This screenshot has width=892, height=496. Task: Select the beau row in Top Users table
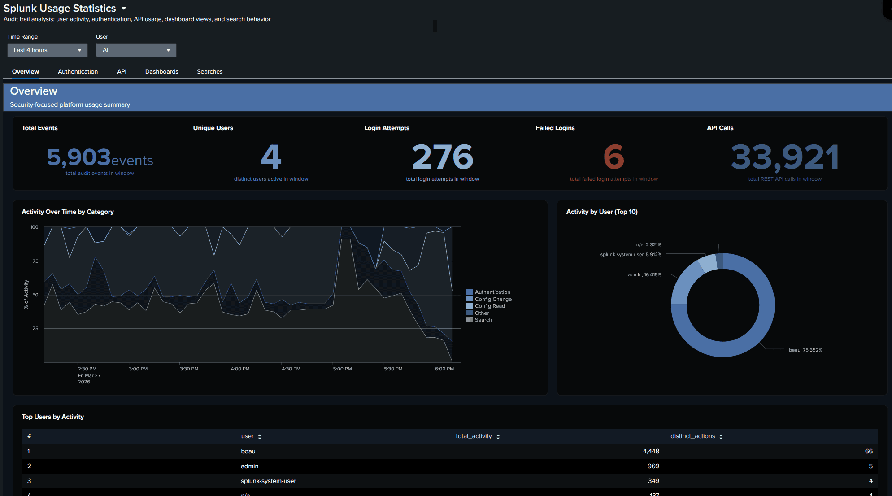click(x=450, y=451)
